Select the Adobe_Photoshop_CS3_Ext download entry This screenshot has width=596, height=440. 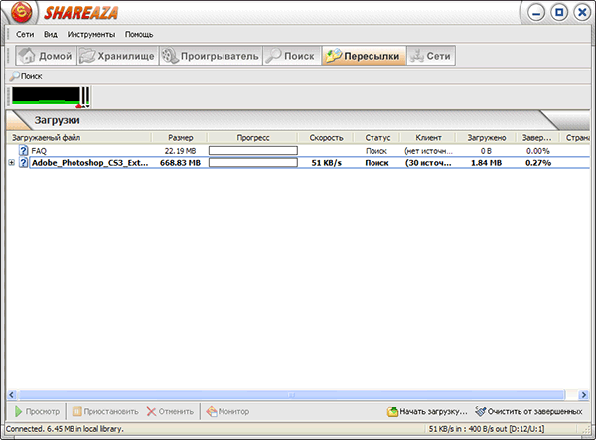(298, 163)
